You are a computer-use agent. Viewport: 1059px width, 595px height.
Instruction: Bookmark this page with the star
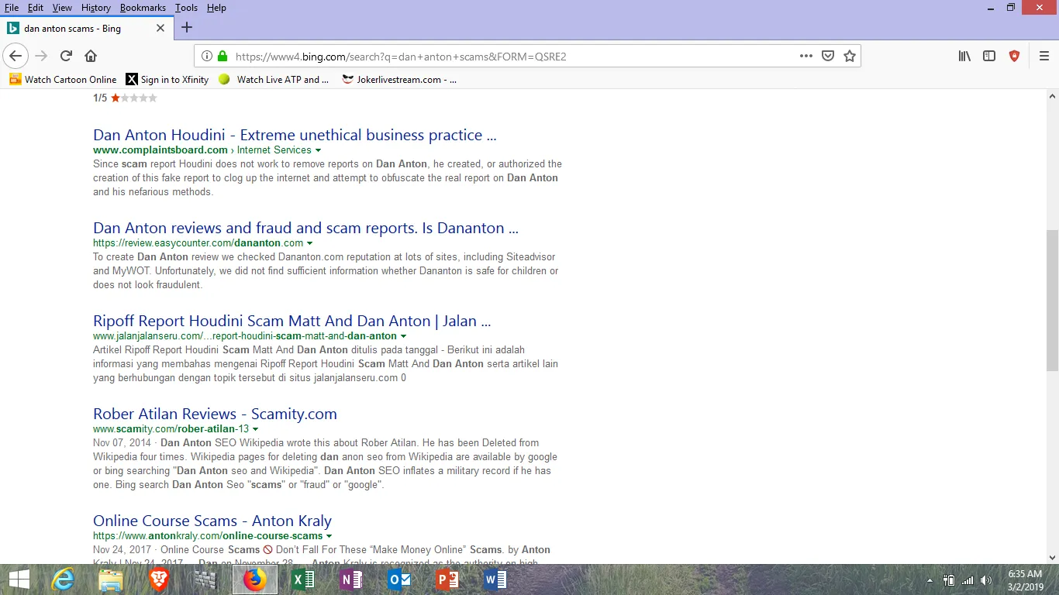coord(850,56)
